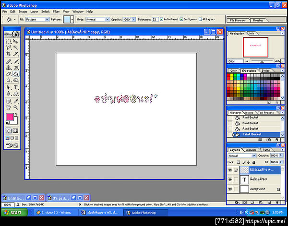Select the Magic Wand tool
288x226 pixels.
[x=16, y=47]
